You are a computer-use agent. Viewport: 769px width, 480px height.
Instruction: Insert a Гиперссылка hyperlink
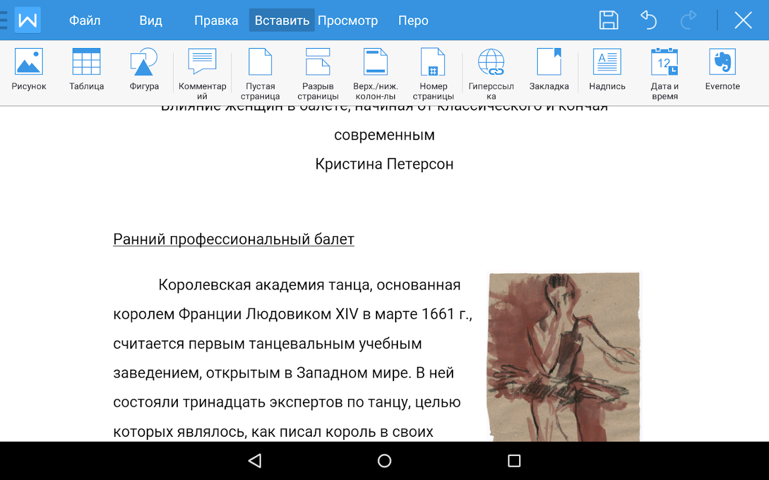point(491,74)
